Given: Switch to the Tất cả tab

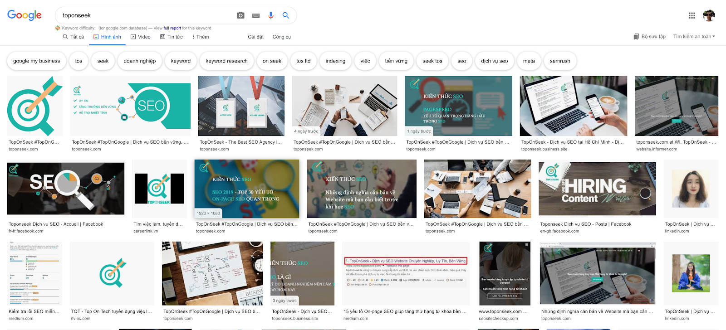Looking at the screenshot, I should 74,37.
